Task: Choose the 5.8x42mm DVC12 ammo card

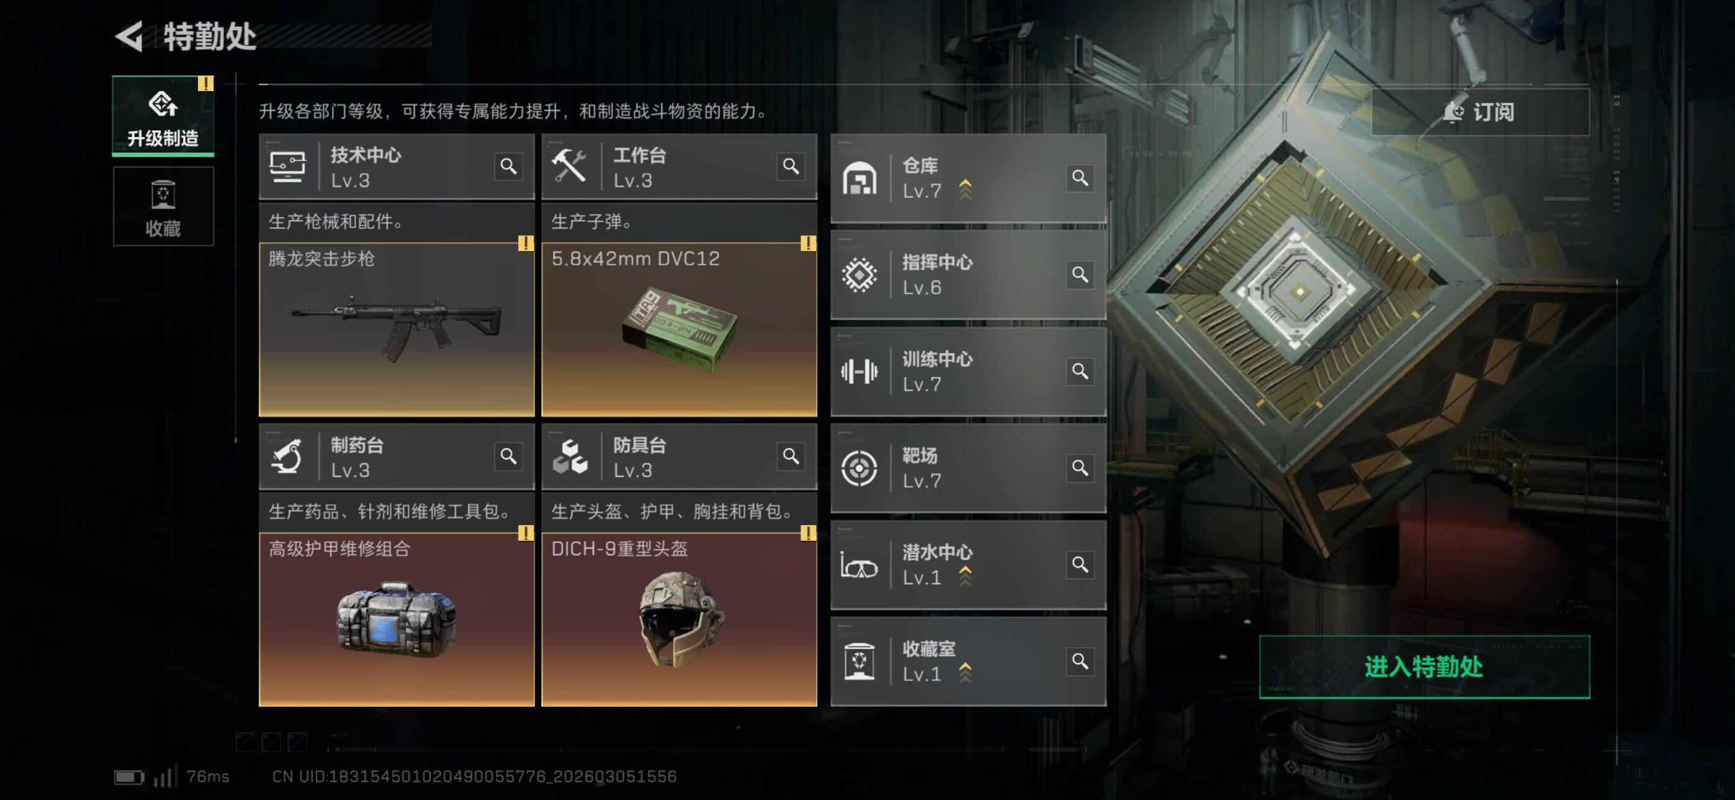Action: coord(679,329)
